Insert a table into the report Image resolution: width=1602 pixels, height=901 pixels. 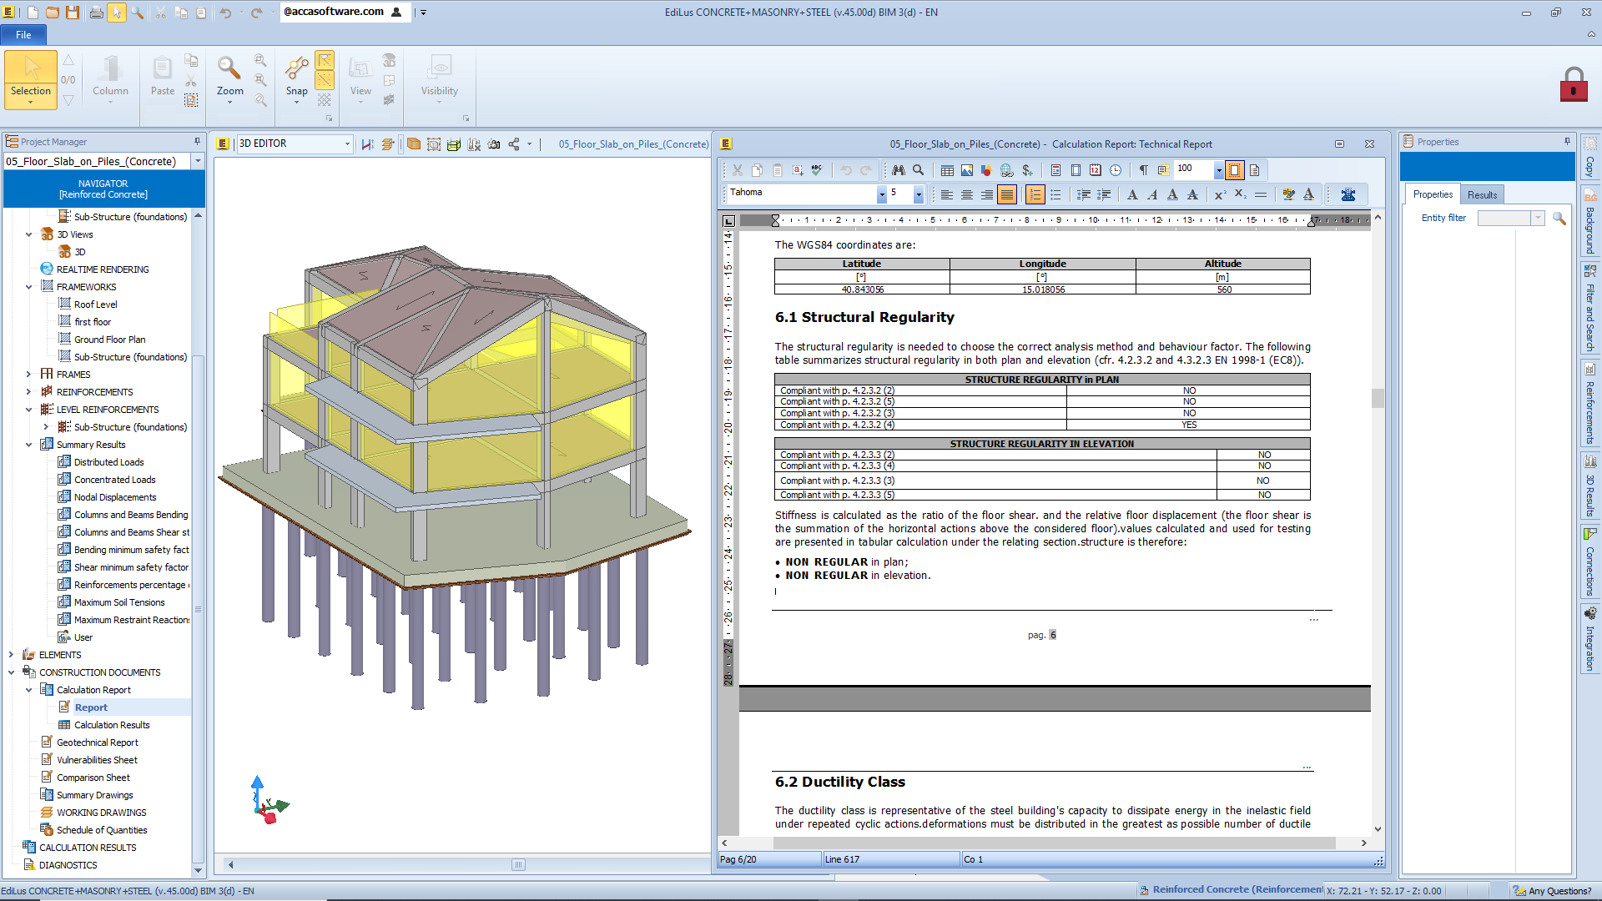click(947, 170)
